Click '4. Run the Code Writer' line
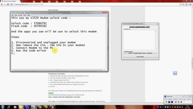 coord(29,51)
